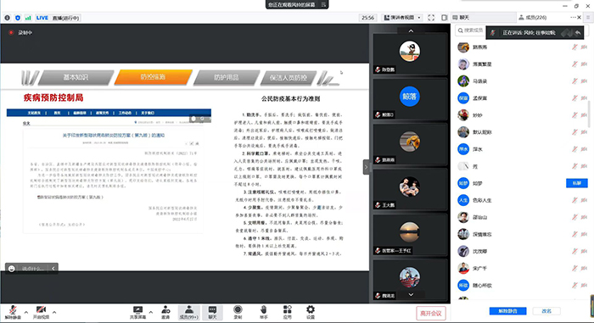Click sidebar menu icon right of panel close
Viewport: 594px width, 323px height.
coord(588,18)
